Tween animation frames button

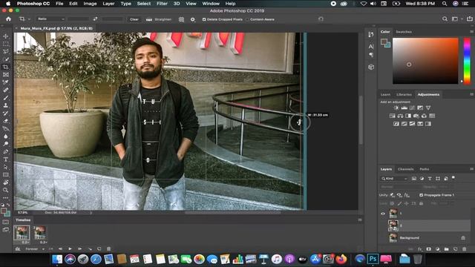90,249
